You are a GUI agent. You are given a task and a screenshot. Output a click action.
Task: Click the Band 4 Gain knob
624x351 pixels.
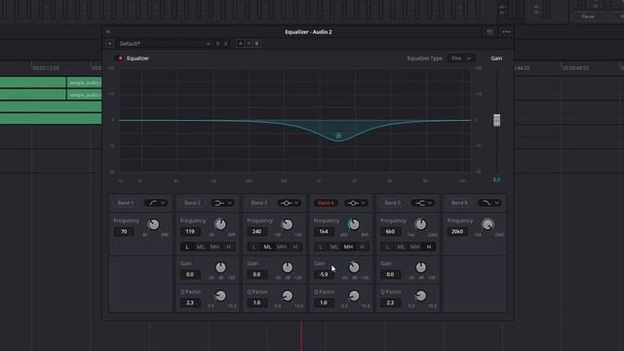[x=354, y=267]
